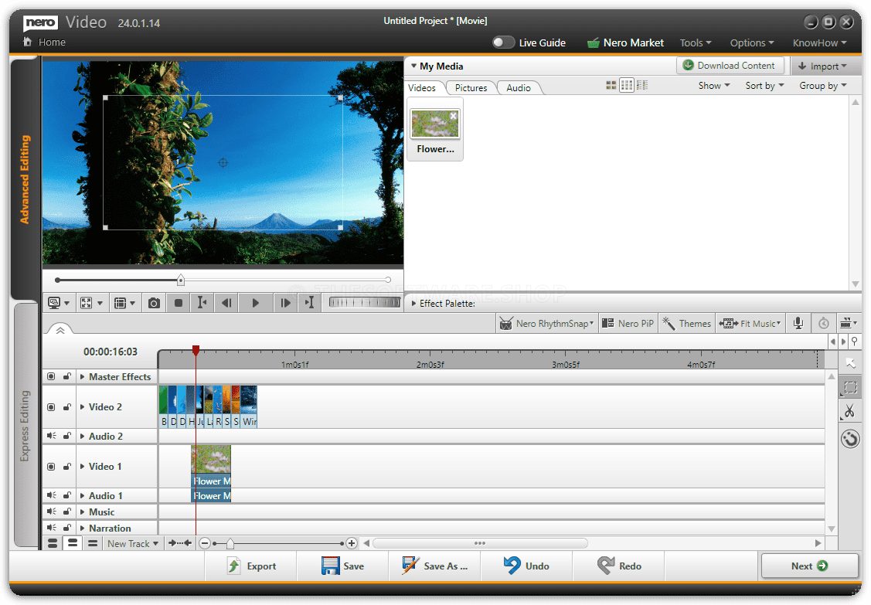
Task: Open the KnowHow menu
Action: pyautogui.click(x=820, y=42)
